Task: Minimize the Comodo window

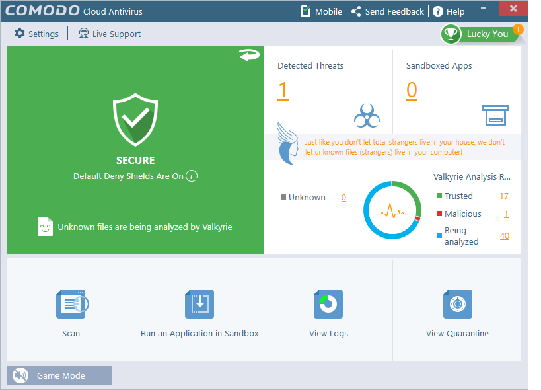Action: point(484,8)
